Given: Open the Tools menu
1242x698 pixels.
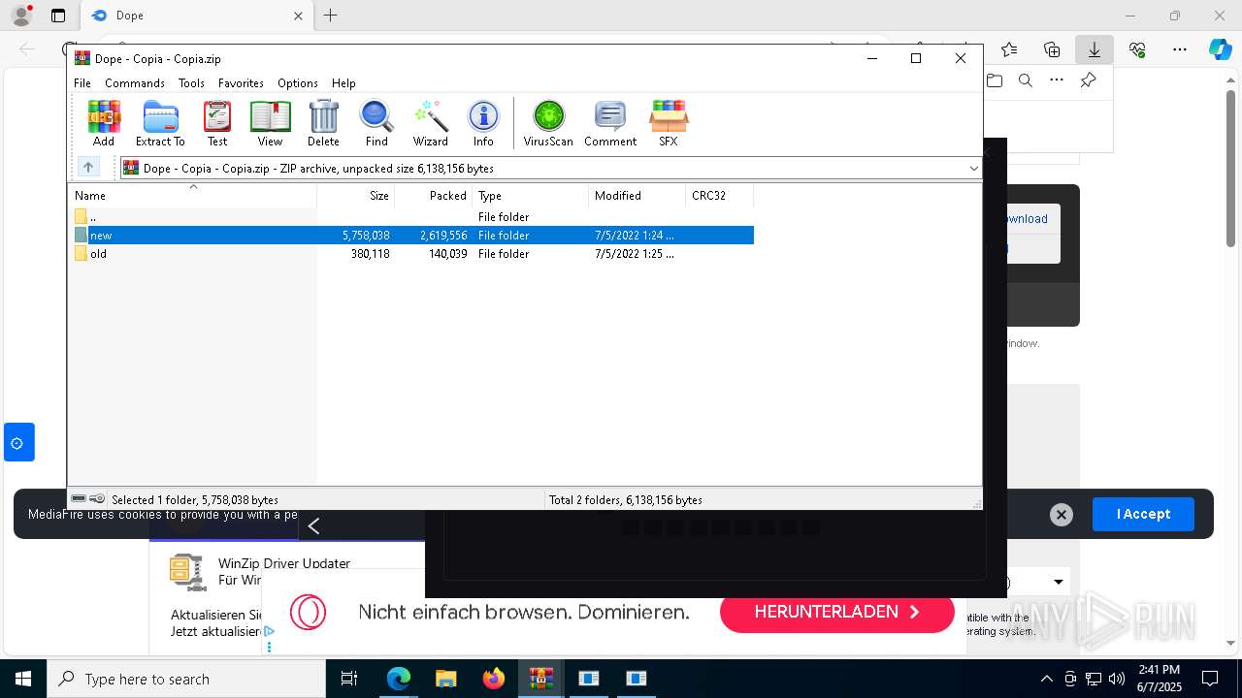Looking at the screenshot, I should [191, 83].
